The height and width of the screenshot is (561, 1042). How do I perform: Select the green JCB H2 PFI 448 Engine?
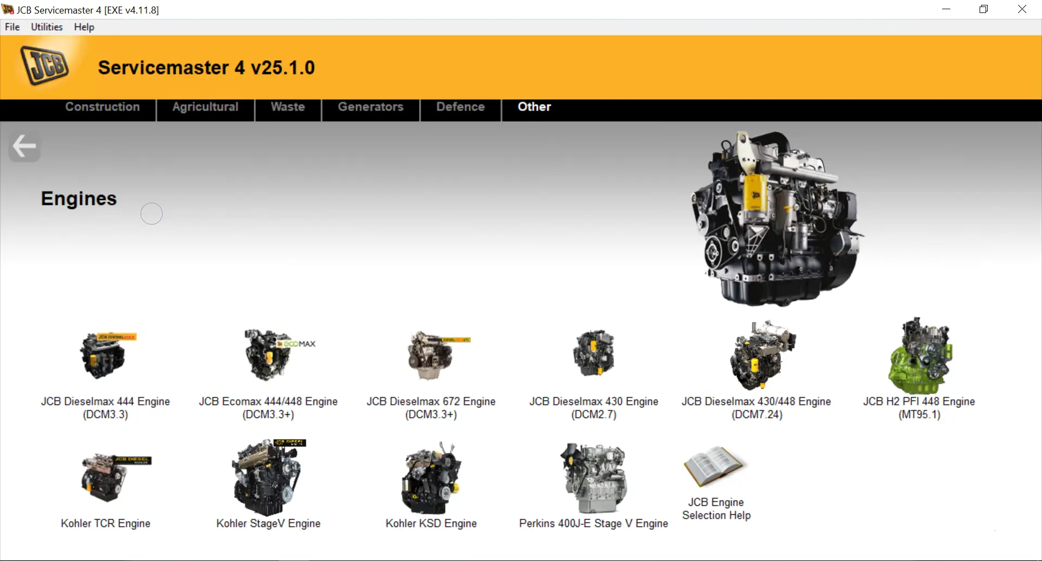pyautogui.click(x=919, y=356)
